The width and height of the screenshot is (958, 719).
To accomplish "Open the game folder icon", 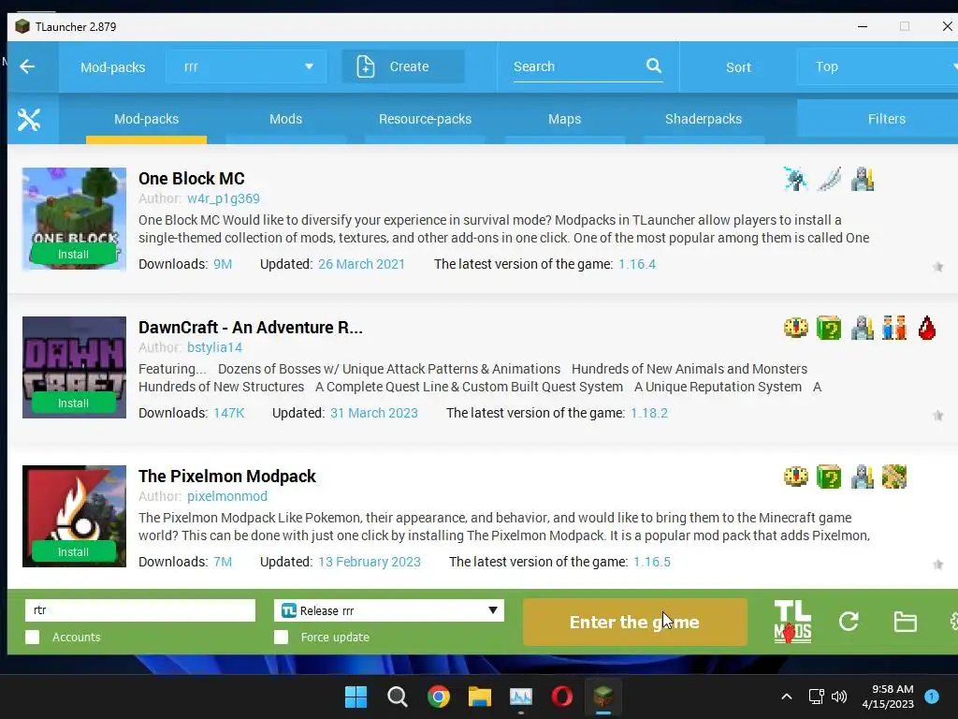I will pos(905,622).
